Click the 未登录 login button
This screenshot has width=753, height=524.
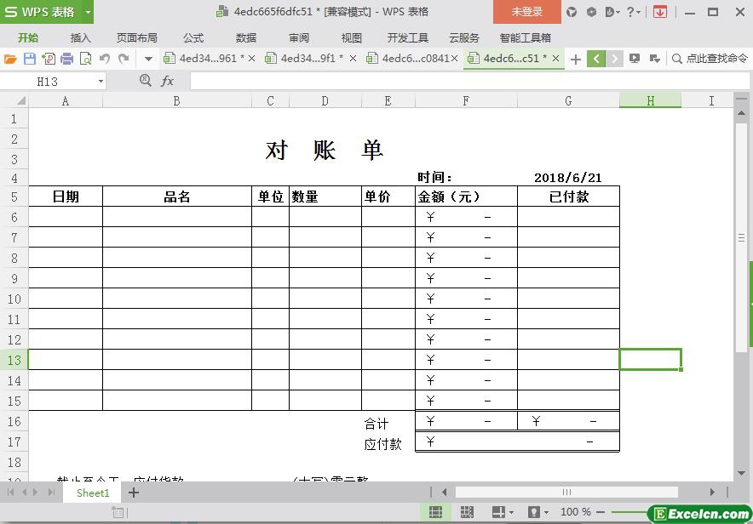click(x=526, y=12)
